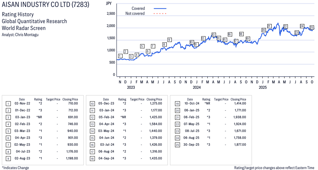This screenshot has width=318, height=170.
Task: Click chart marker 18 on the graph
Action: tap(241, 34)
